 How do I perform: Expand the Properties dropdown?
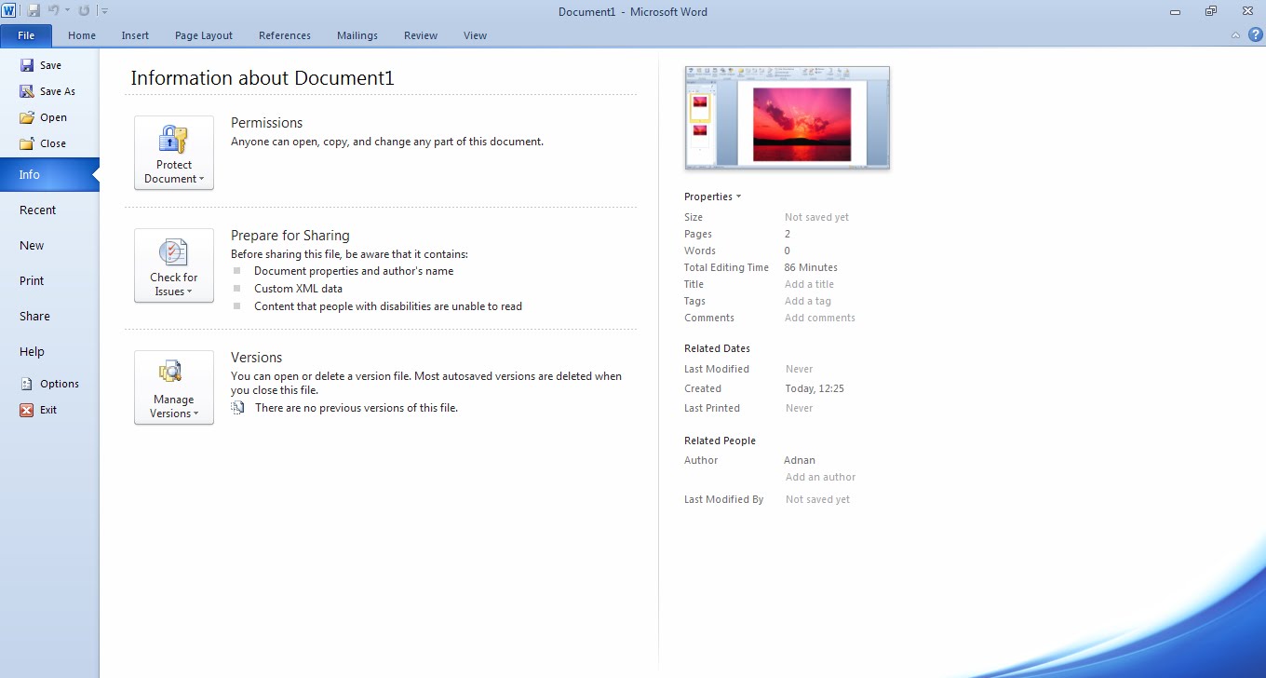(x=712, y=197)
